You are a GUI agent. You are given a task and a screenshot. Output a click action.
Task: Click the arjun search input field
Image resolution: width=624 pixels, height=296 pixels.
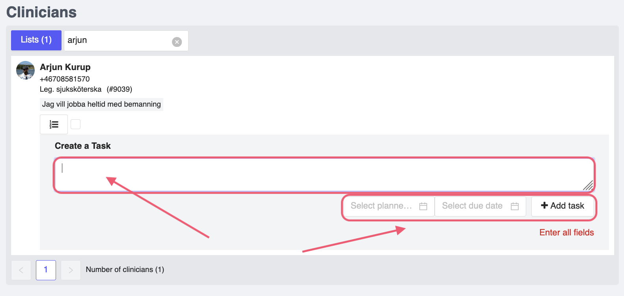[x=118, y=41]
